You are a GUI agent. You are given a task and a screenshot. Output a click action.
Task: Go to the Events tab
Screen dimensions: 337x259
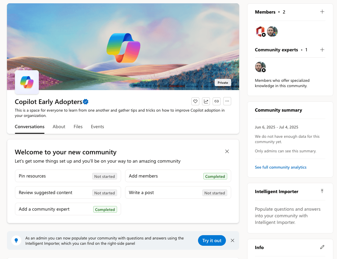[98, 127]
